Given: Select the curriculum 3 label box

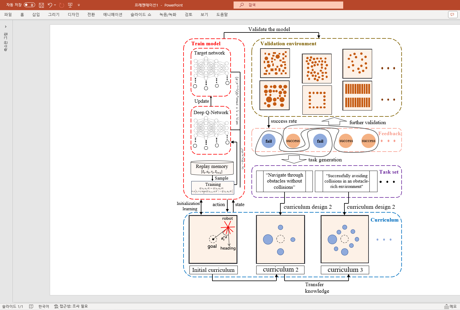Looking at the screenshot, I should click(345, 270).
